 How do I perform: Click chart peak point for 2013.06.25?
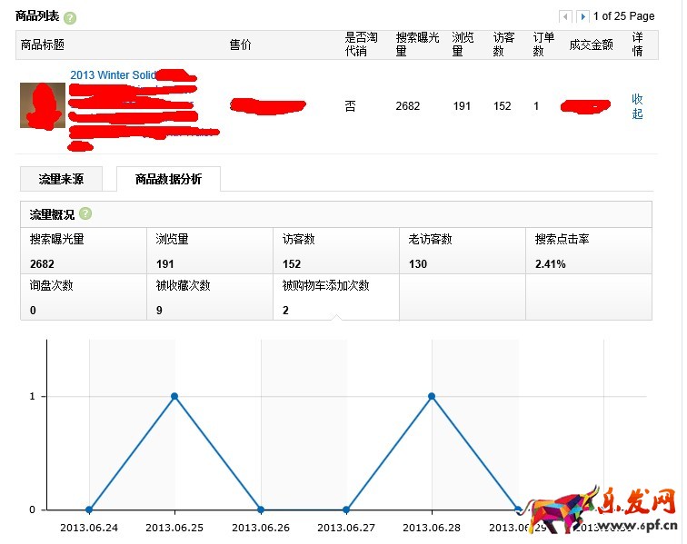(x=174, y=396)
